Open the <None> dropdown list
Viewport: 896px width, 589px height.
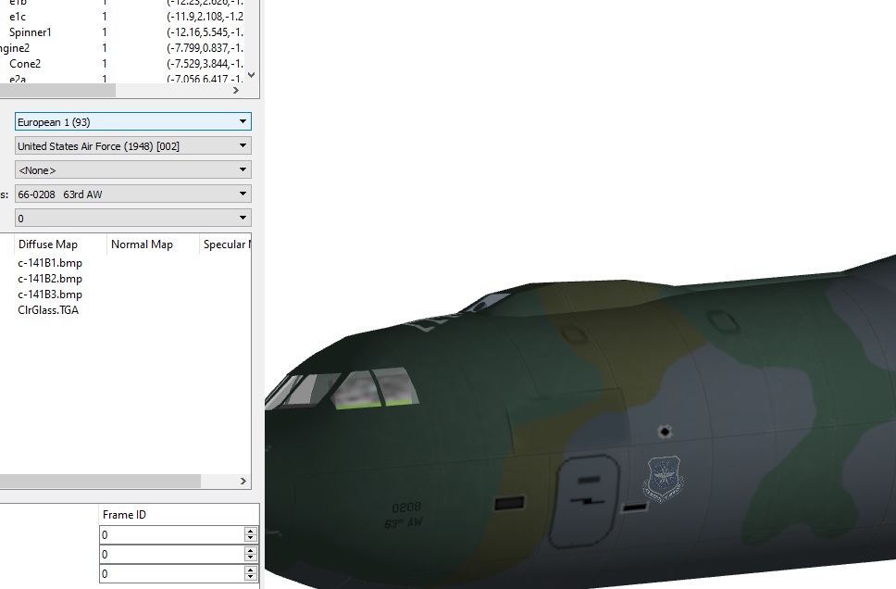(133, 169)
